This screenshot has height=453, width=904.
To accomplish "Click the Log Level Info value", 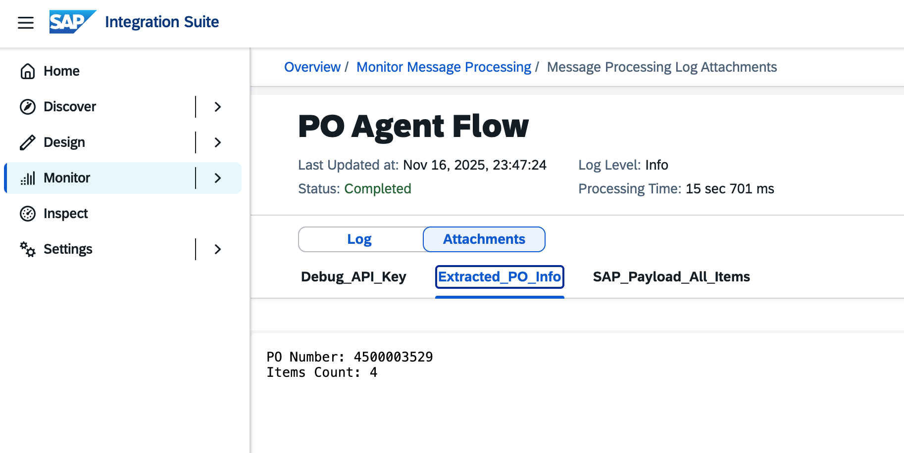I will coord(656,165).
